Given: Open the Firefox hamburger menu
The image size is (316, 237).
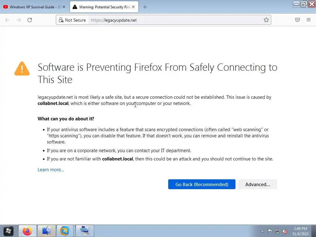Looking at the screenshot, I should [x=309, y=20].
